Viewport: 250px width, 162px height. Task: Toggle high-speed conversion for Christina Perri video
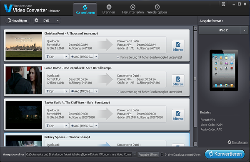tap(118, 57)
